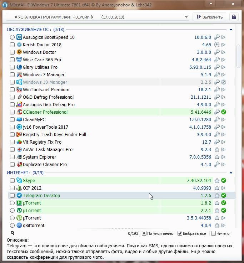Click play arrow for Wise Care 365 Pro
The height and width of the screenshot is (263, 244).
coord(223,60)
